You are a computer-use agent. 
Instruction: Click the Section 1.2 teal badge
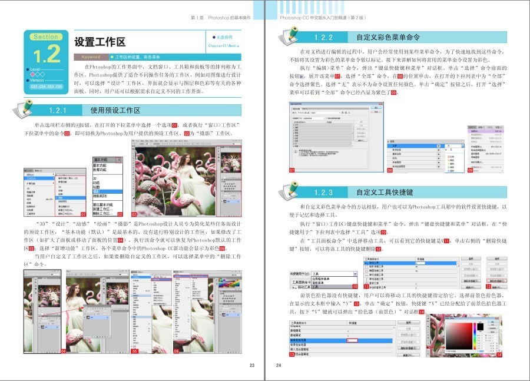coord(46,62)
